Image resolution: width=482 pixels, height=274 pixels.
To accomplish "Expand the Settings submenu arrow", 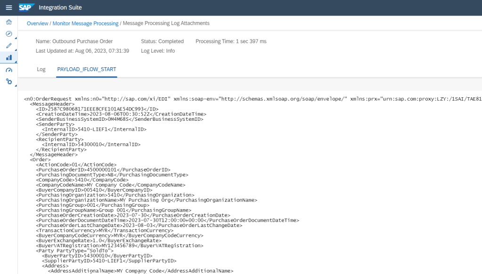I will pos(16,86).
